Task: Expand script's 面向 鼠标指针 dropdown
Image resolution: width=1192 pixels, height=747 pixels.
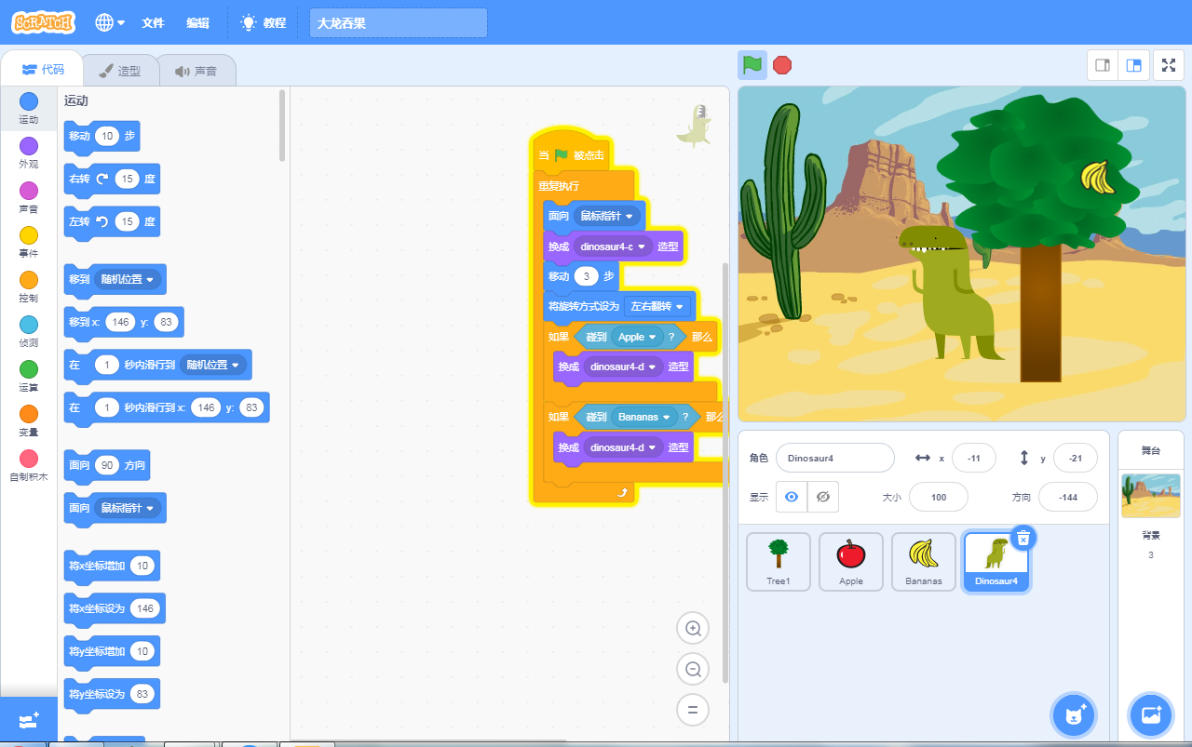Action: click(607, 217)
